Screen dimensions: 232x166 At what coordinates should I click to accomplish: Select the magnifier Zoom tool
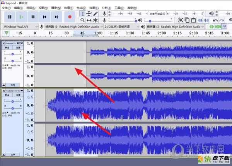click(x=83, y=20)
